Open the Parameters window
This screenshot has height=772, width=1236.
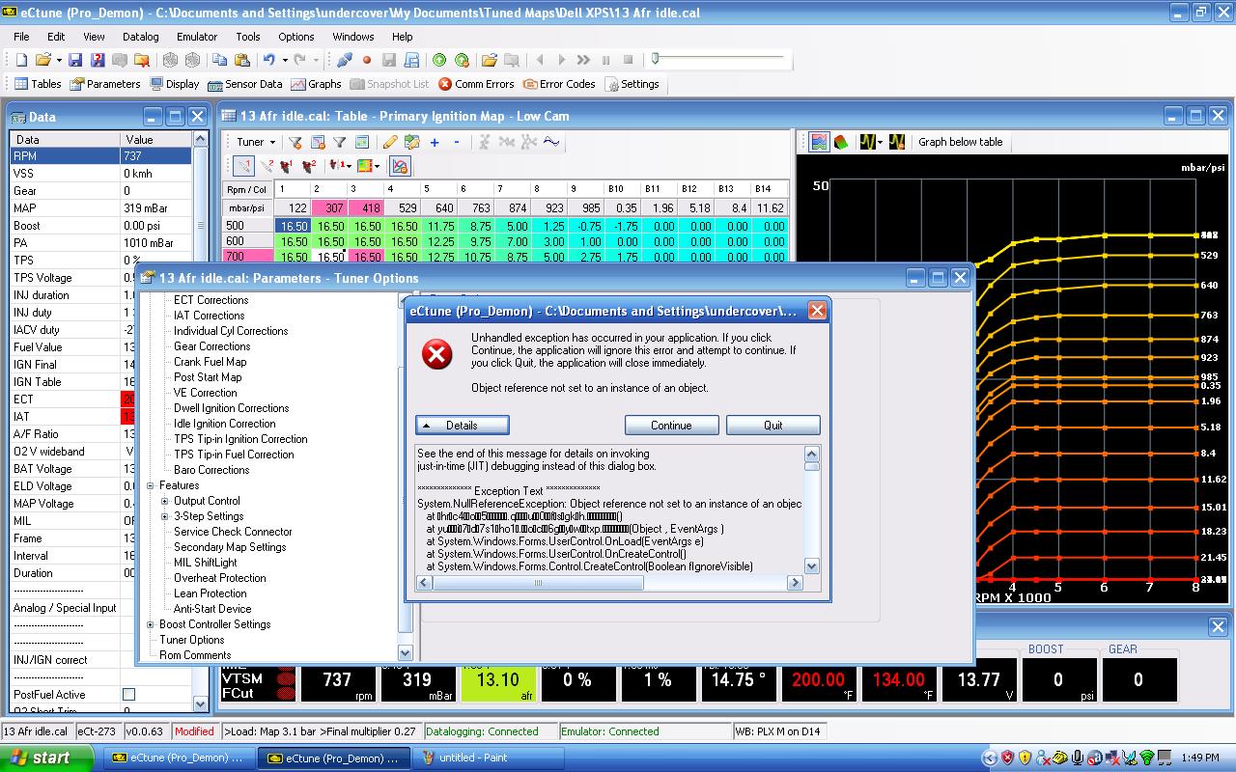click(105, 84)
